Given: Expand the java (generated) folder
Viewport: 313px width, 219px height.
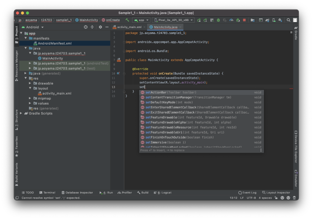Looking at the screenshot, I should 26,73.
